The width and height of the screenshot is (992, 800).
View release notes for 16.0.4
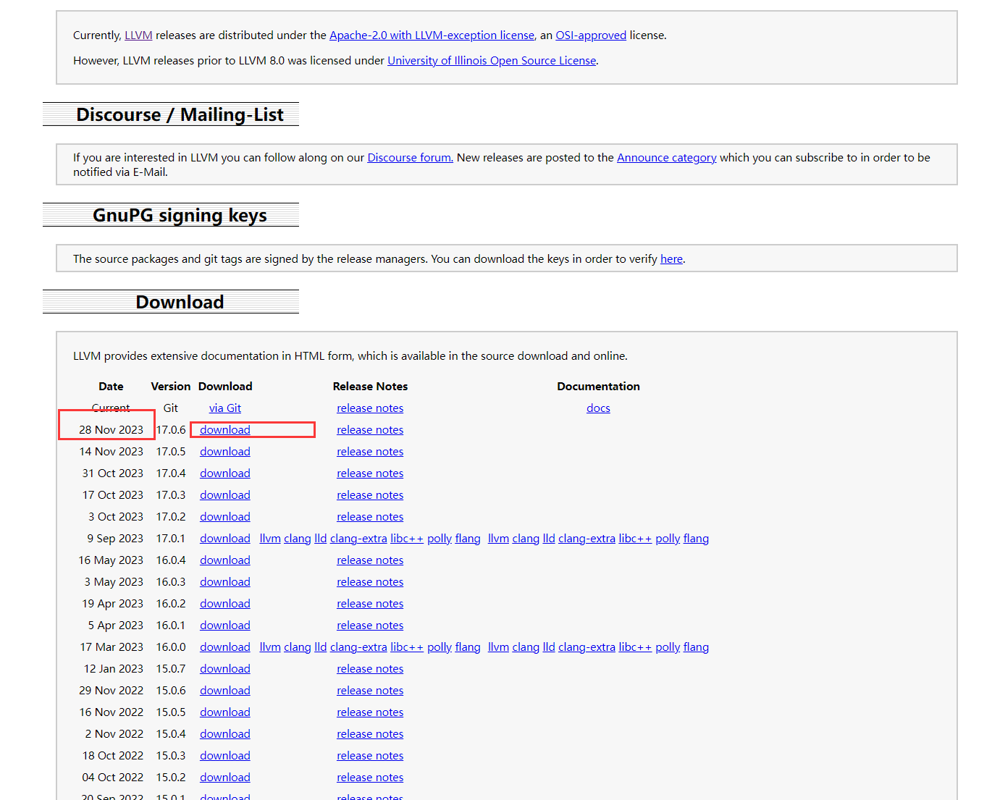370,560
